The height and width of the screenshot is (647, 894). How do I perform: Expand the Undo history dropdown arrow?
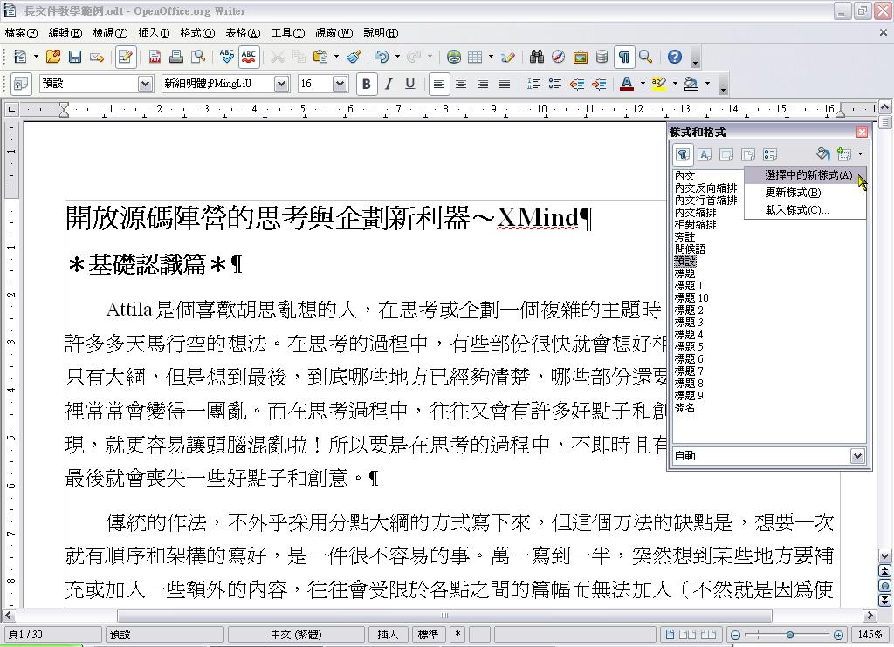click(x=397, y=57)
